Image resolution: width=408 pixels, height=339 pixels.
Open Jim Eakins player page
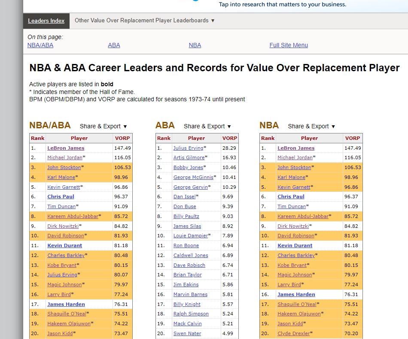point(186,285)
